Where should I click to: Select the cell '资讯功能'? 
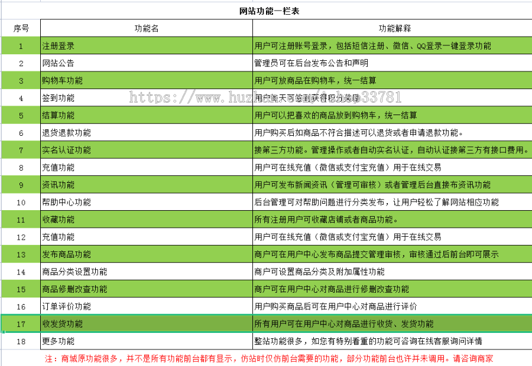[x=147, y=185]
